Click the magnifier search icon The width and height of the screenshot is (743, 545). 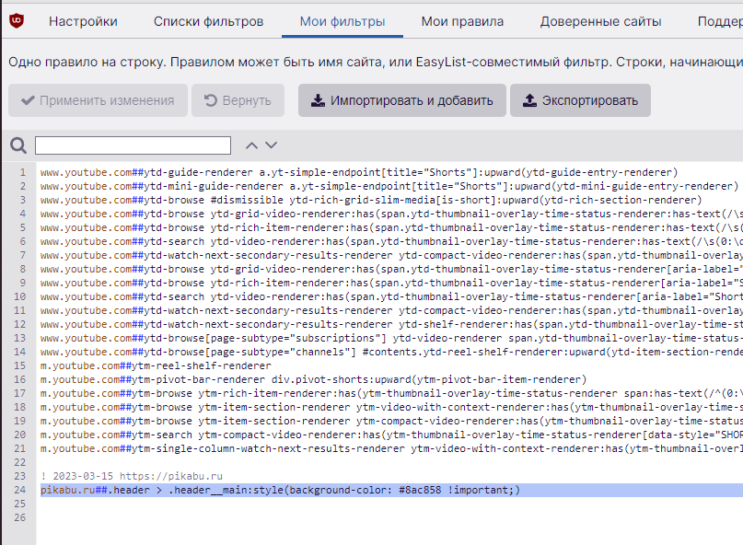click(17, 145)
